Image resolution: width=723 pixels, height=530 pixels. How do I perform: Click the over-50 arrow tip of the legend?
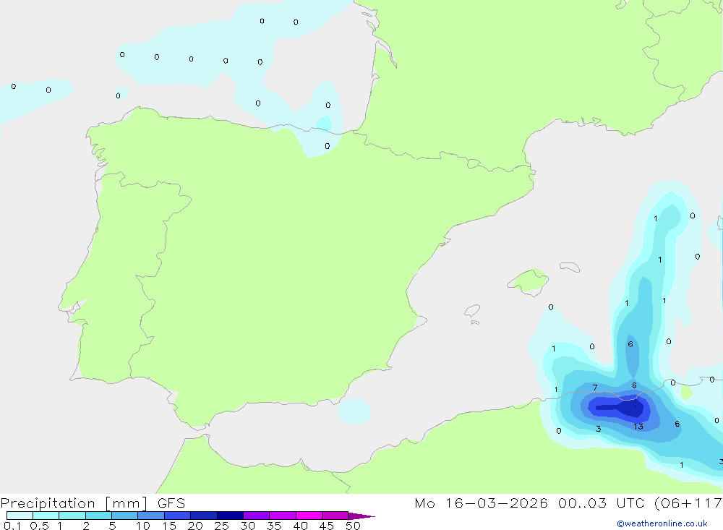pyautogui.click(x=361, y=516)
